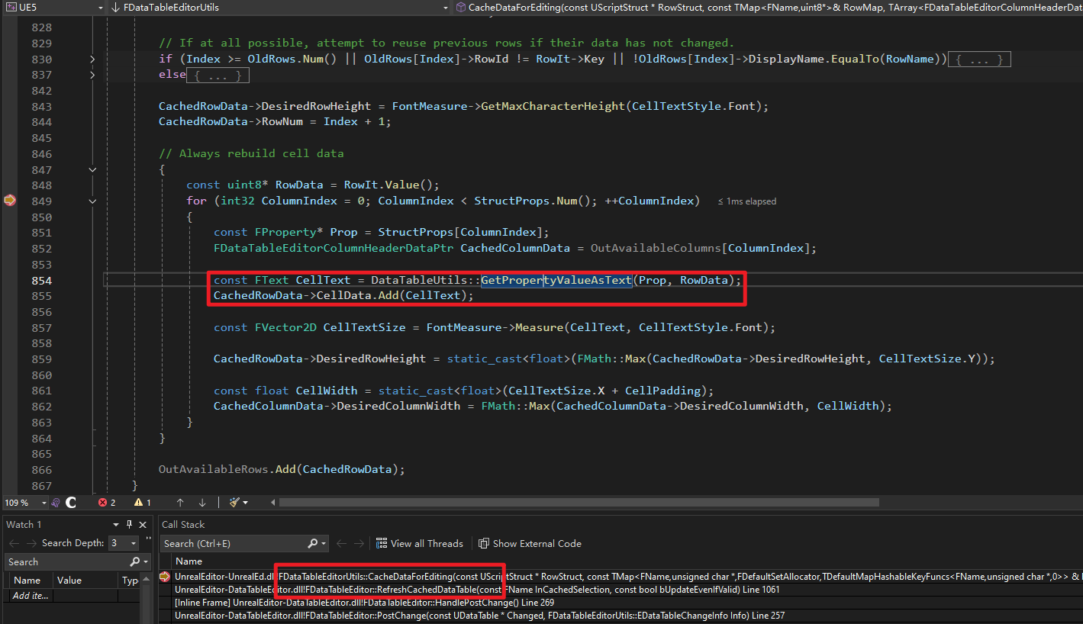Click the Call Stack Name column header

(x=189, y=561)
